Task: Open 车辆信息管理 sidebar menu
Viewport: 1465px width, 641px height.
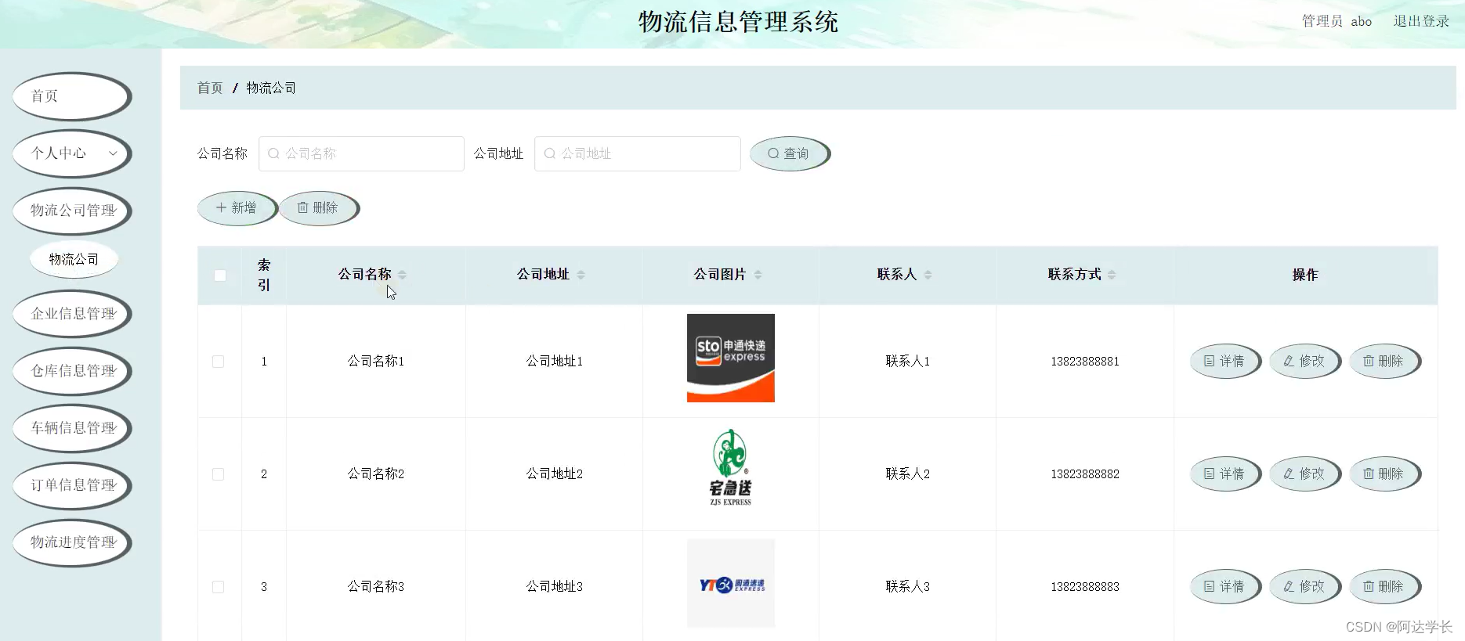Action: coord(71,428)
